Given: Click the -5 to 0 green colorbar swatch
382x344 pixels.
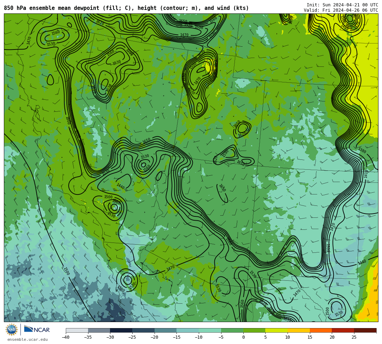Looking at the screenshot, I should pos(232,330).
